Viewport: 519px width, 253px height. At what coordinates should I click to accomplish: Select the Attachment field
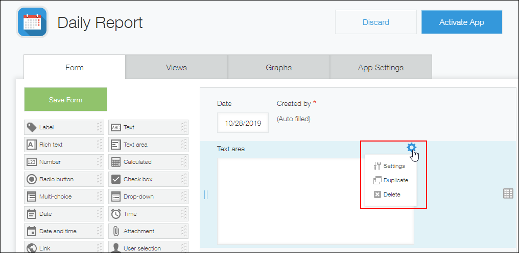click(x=148, y=231)
